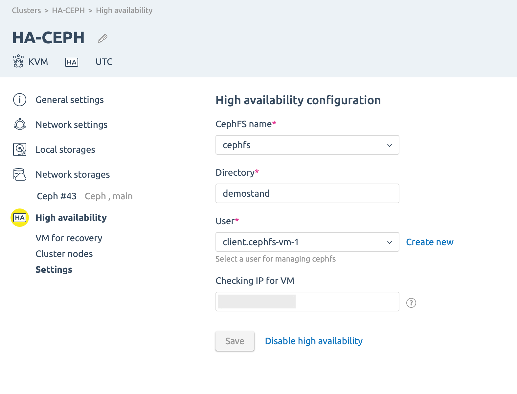The image size is (517, 394).
Task: Click 'Ceph , main' storage tags
Action: coord(109,196)
